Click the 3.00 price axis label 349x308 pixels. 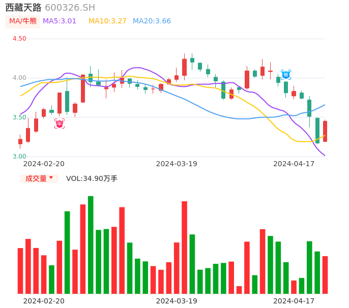click(x=19, y=157)
